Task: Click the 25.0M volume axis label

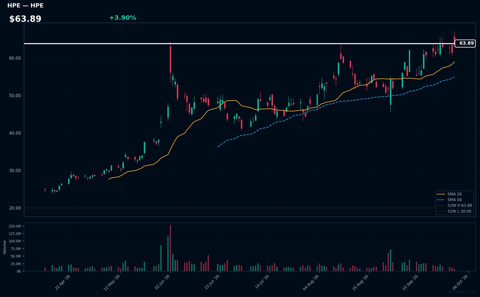Action: point(16,264)
